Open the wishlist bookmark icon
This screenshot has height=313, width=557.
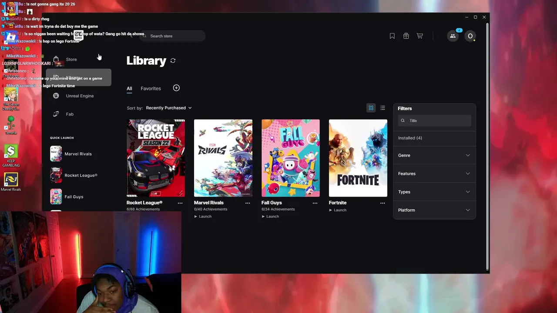pos(392,36)
